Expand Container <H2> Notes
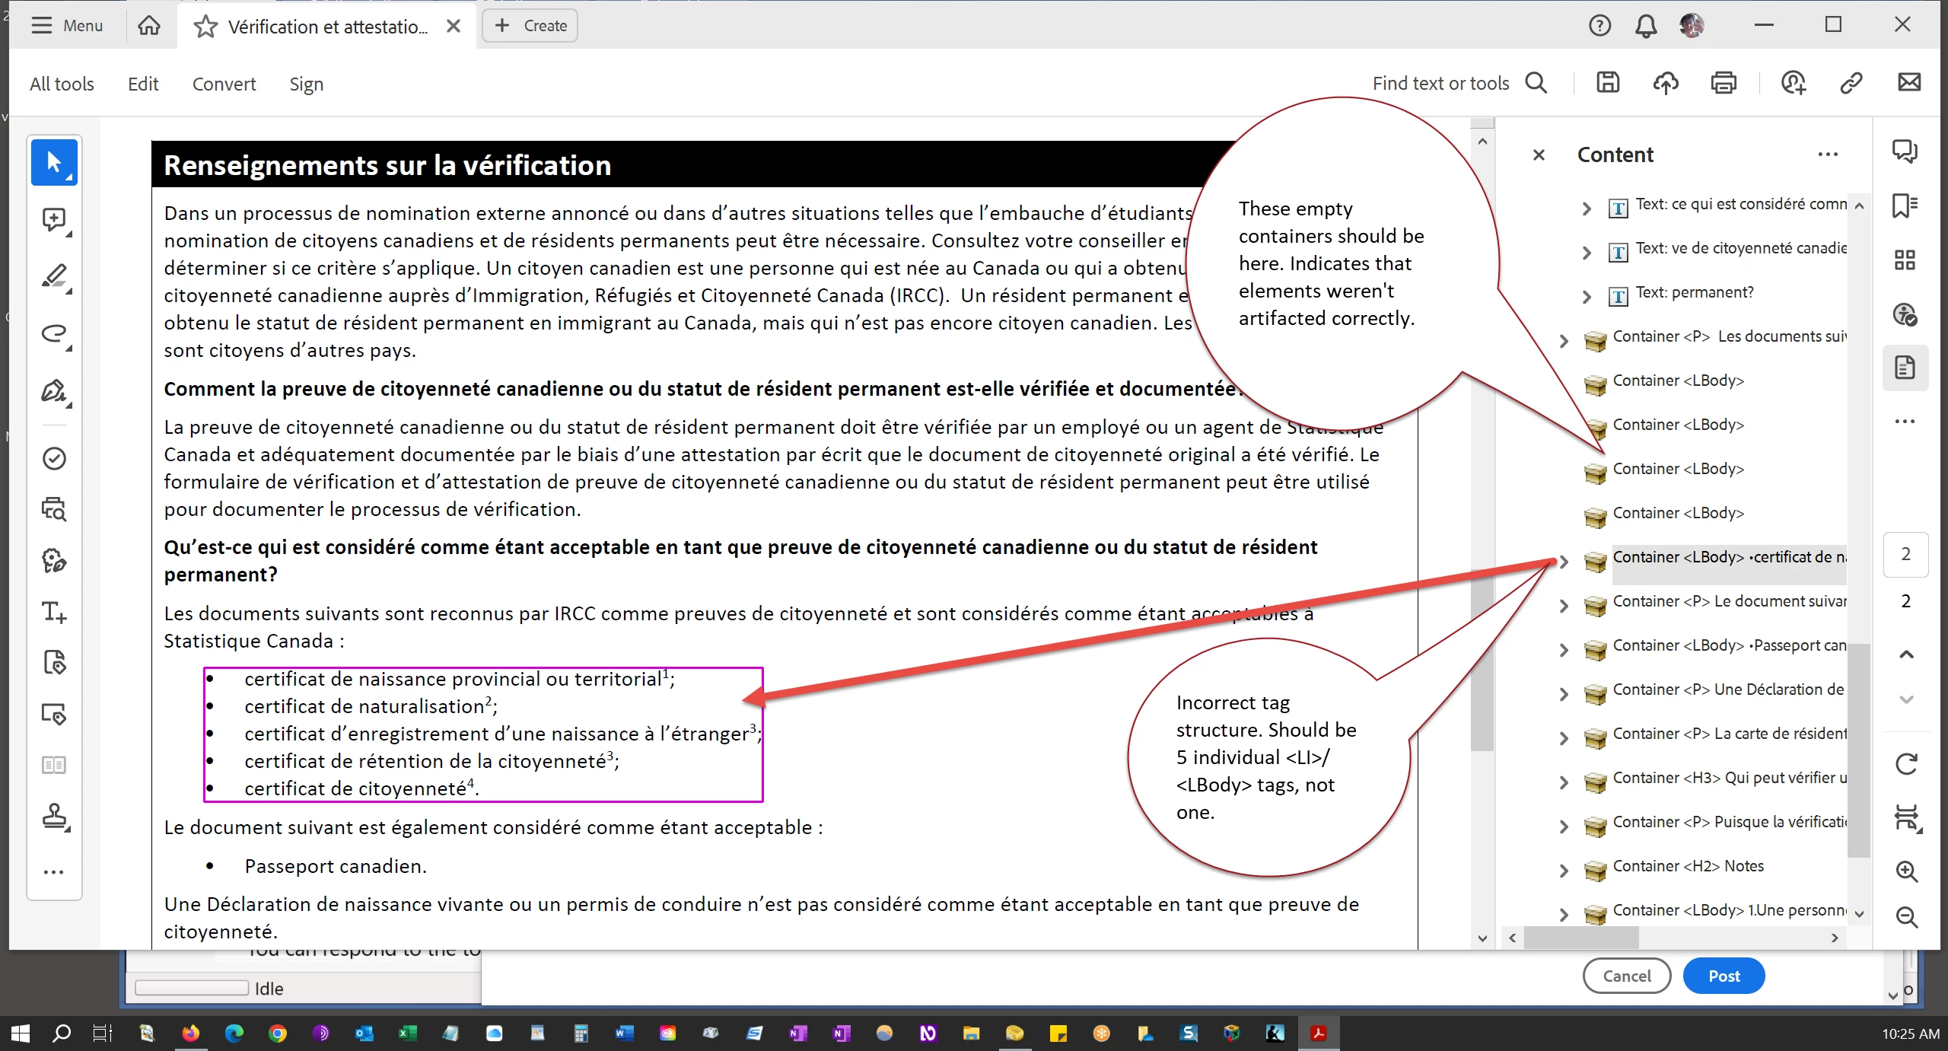1948x1051 pixels. pos(1564,870)
